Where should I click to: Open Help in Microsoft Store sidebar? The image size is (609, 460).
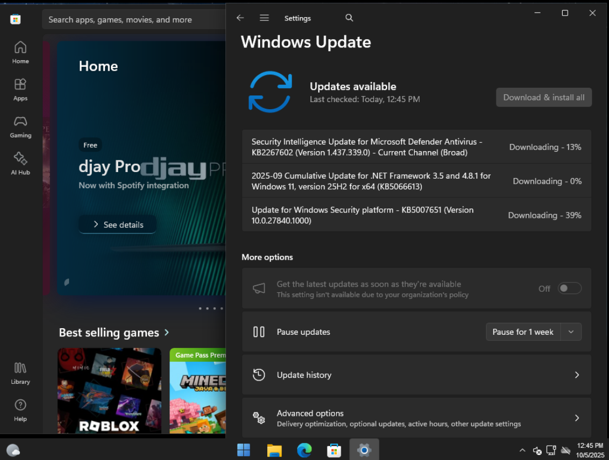click(20, 410)
